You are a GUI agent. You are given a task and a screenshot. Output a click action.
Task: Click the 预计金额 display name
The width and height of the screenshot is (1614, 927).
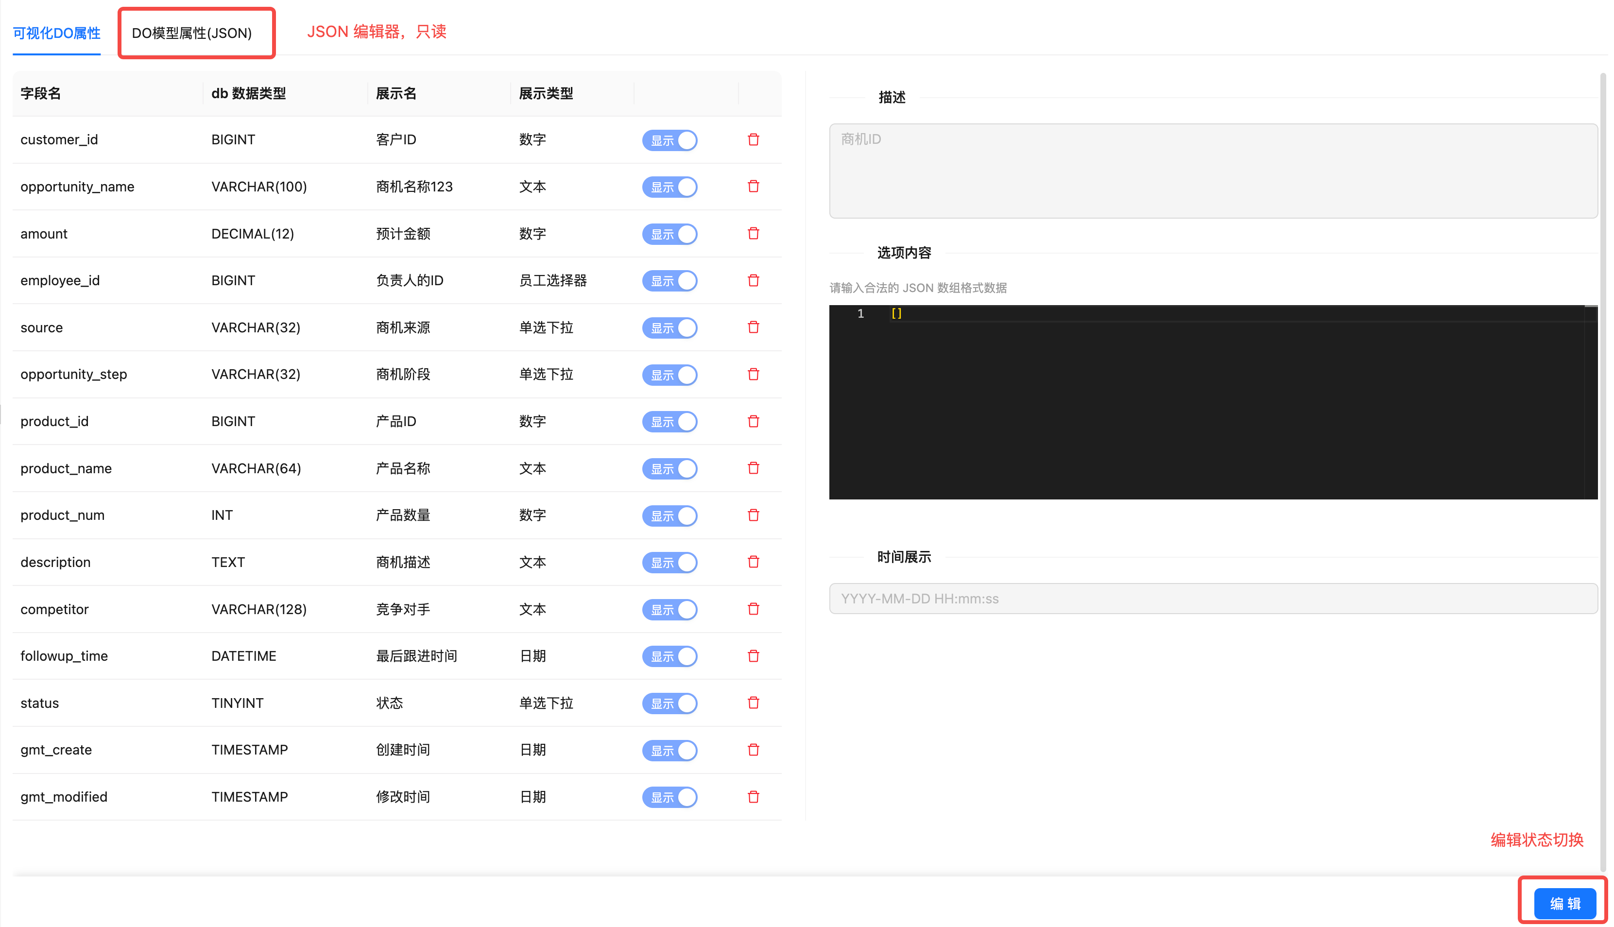[403, 234]
